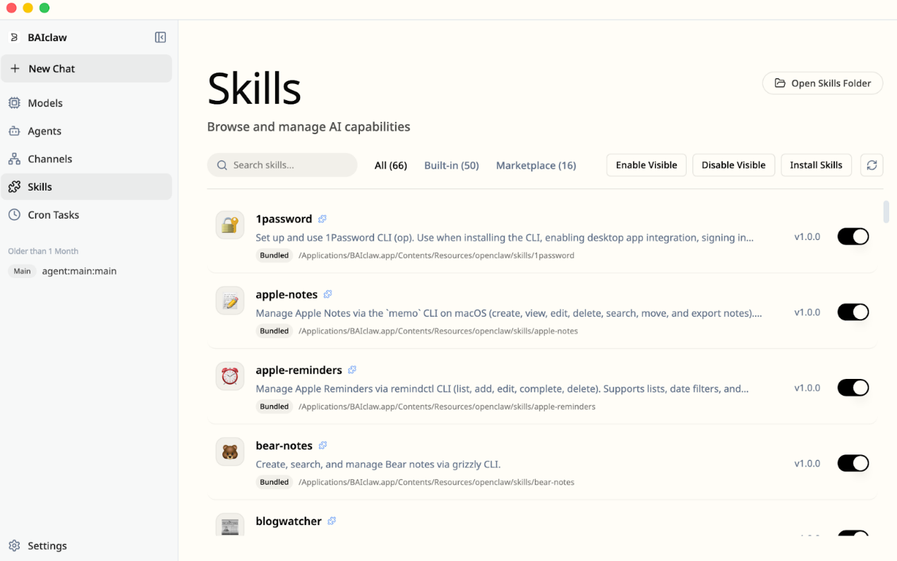Screen dimensions: 897x561
Task: Click the 1password lock icon
Action: tap(230, 225)
